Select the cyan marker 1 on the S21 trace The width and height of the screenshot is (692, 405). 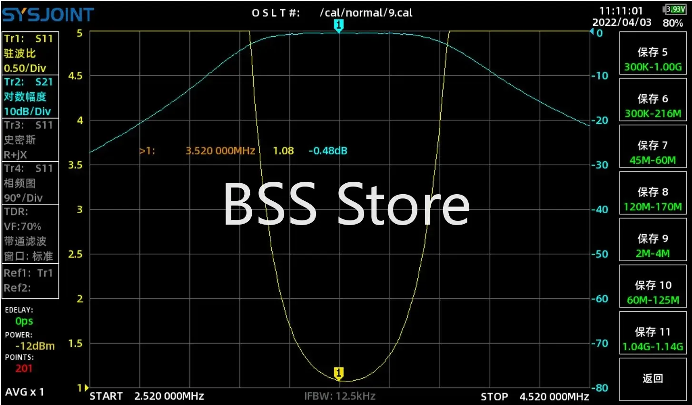[339, 25]
